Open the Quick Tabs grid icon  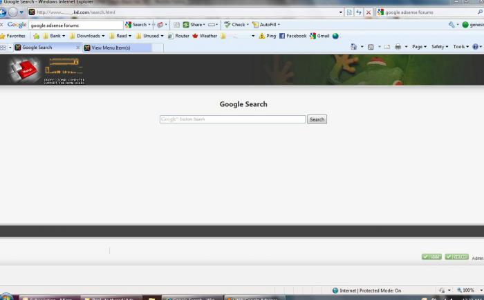click(3, 48)
